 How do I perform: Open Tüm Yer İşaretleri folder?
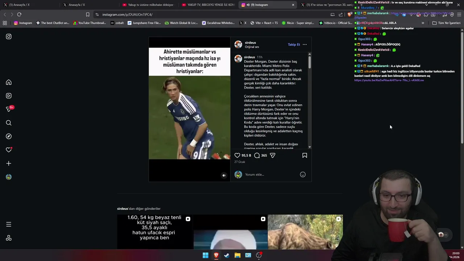coord(446,23)
